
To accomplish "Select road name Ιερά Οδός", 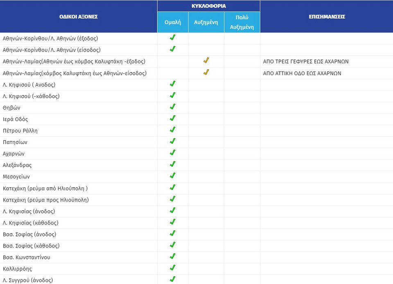I will coord(15,119).
